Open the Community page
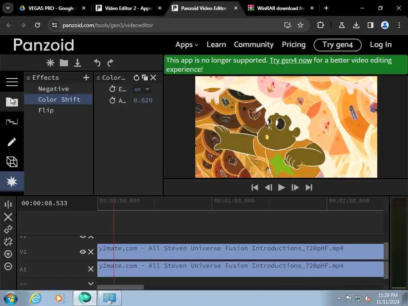This screenshot has height=306, width=408. tap(254, 45)
